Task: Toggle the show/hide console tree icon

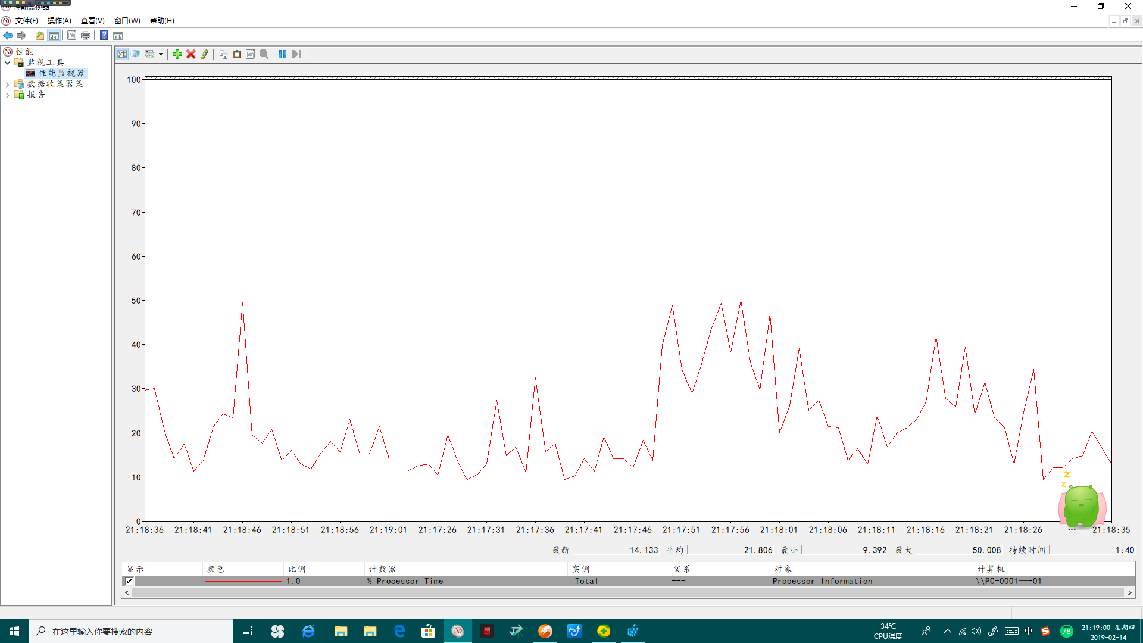Action: (54, 36)
